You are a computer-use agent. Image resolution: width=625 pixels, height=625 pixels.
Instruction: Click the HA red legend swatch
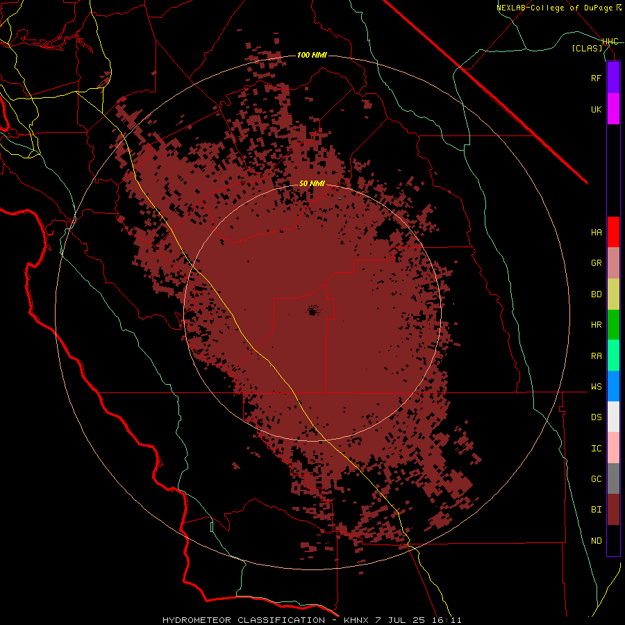pyautogui.click(x=613, y=232)
